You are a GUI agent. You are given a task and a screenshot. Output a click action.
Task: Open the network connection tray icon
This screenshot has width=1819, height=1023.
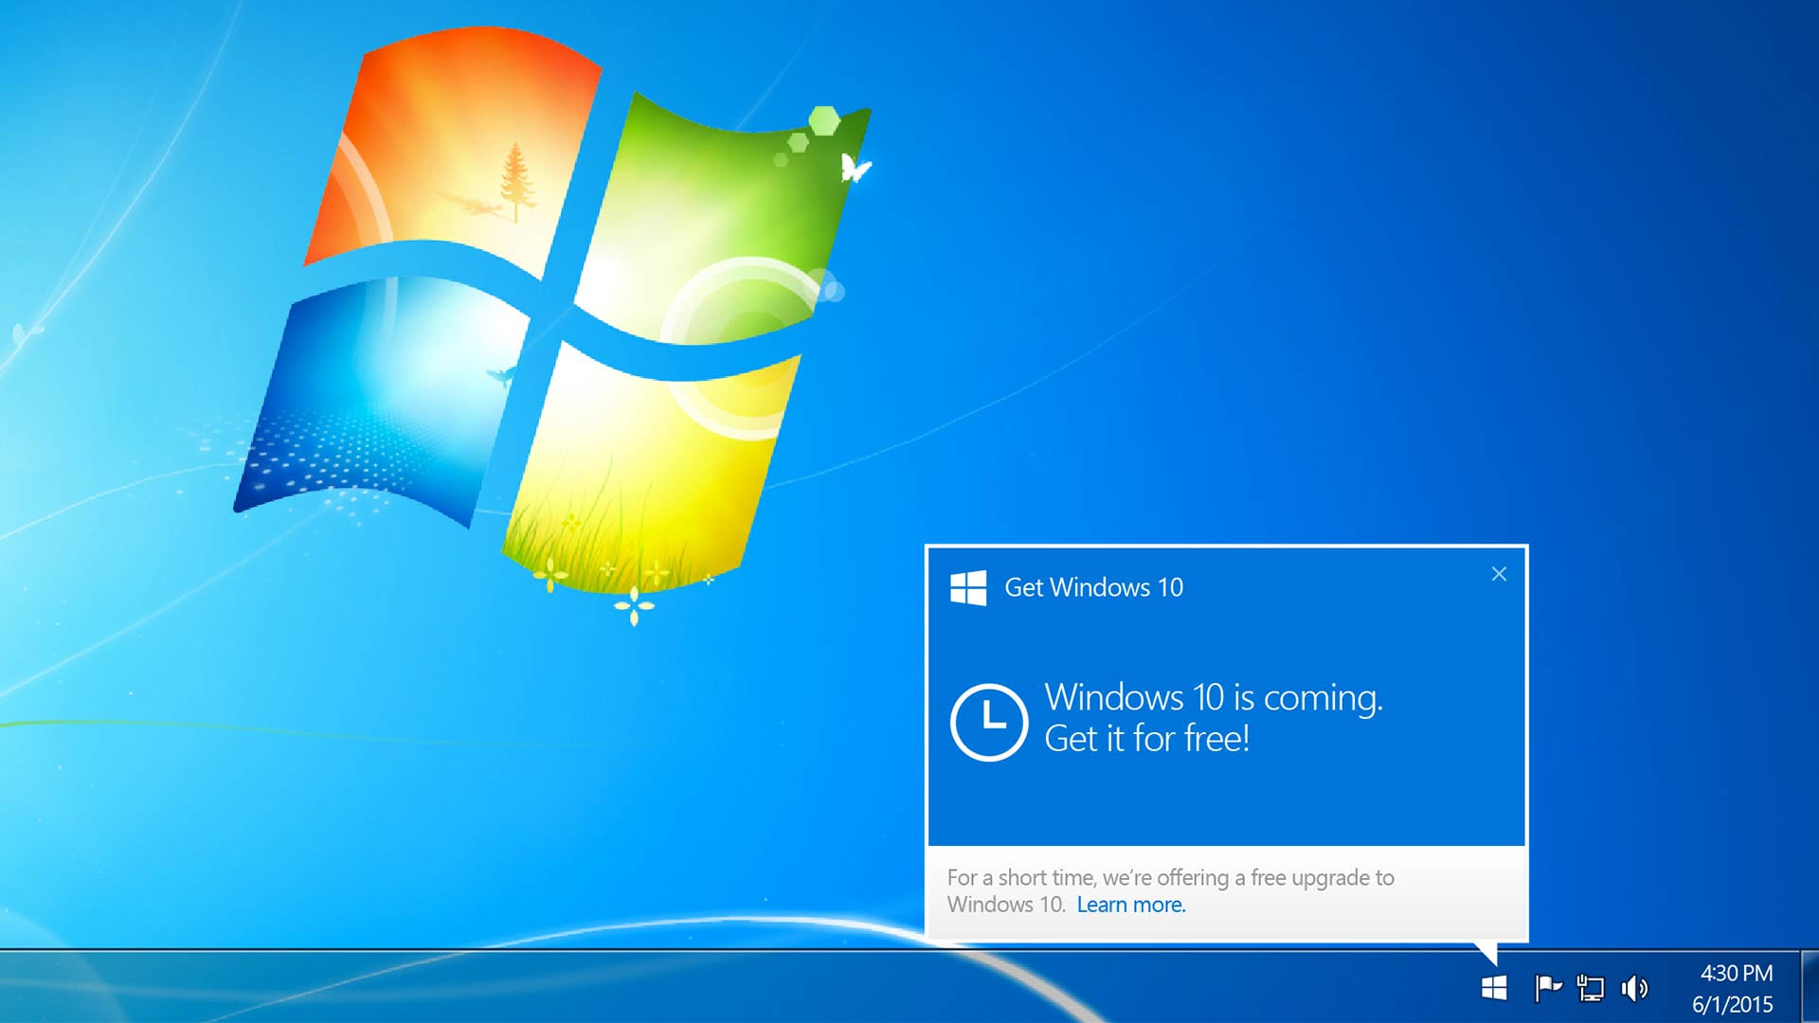click(x=1591, y=988)
